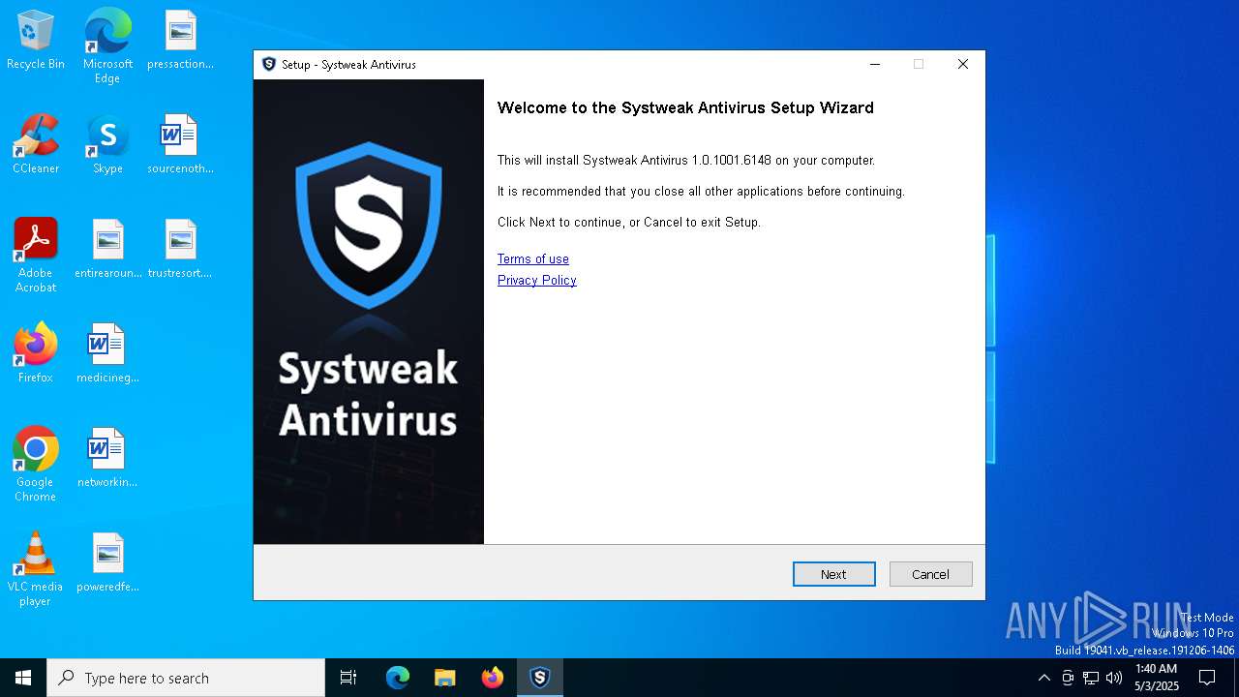The image size is (1239, 697).
Task: Open the Terms of use link
Action: click(x=532, y=258)
